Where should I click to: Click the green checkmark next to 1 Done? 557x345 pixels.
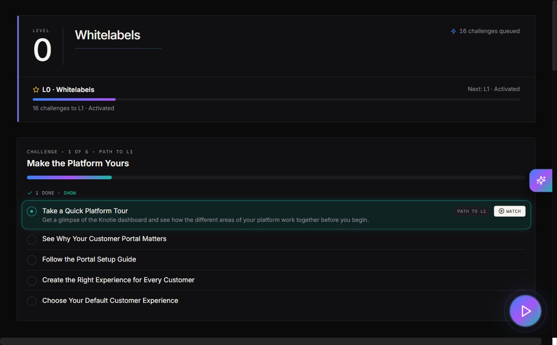tap(29, 193)
